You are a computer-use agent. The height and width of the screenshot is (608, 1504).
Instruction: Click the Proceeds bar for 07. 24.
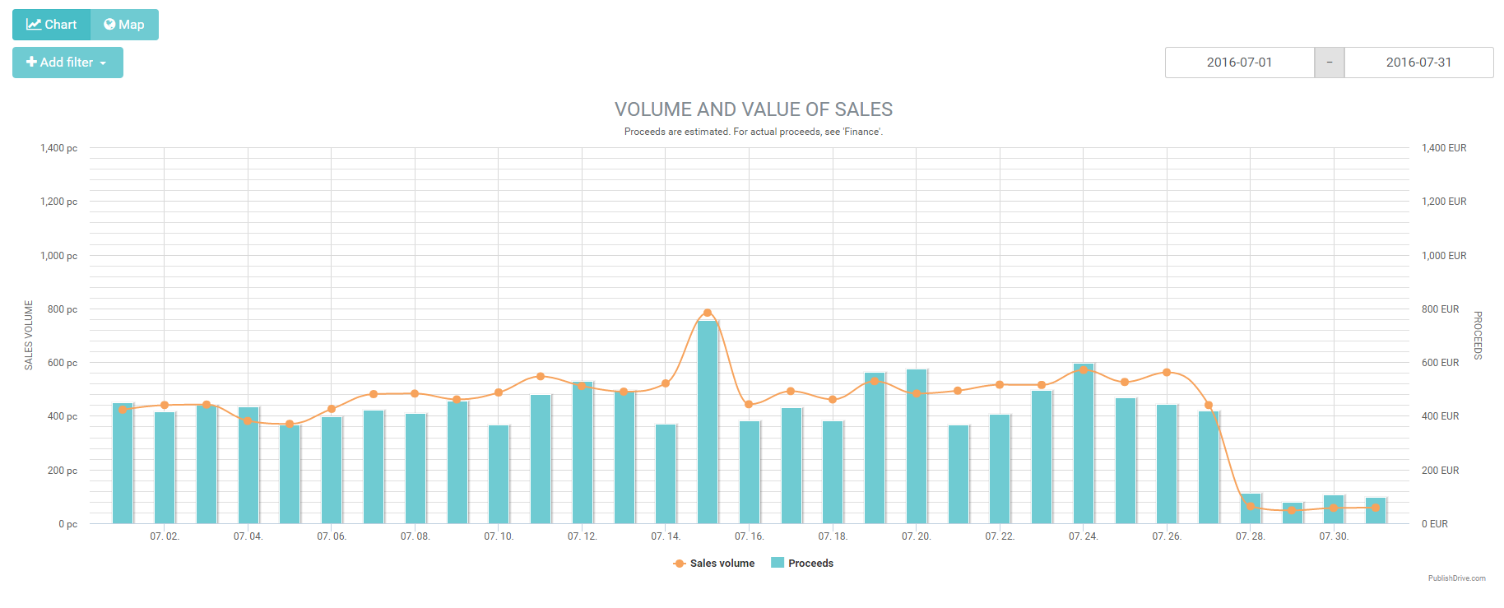(1084, 443)
